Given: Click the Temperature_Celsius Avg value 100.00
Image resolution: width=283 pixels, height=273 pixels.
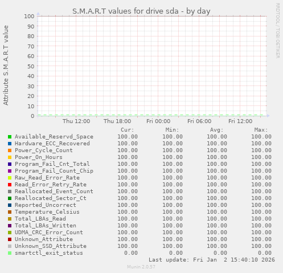Looking at the screenshot, I should point(217,212).
